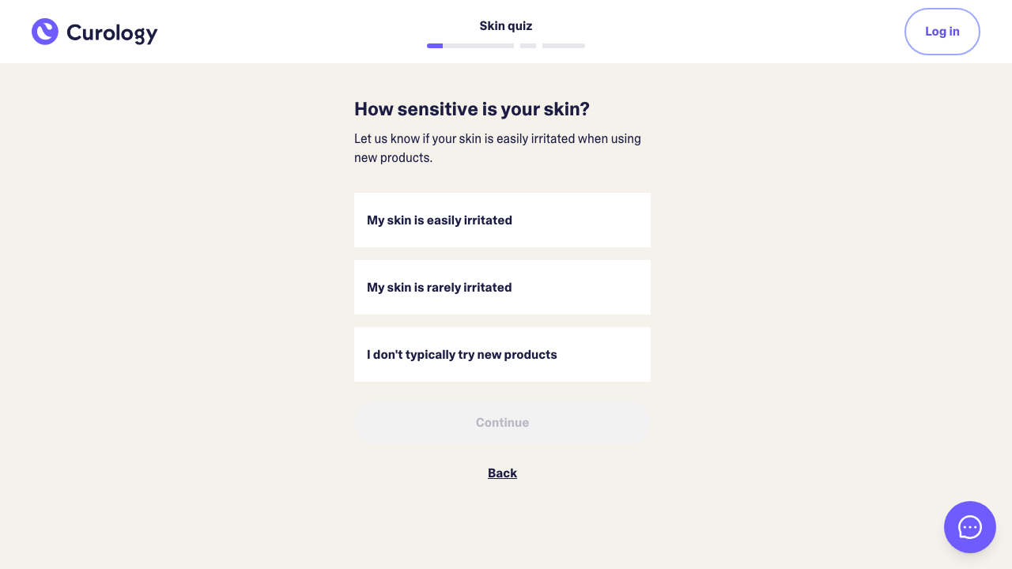
Task: Click the purple filled progress bar portion
Action: click(435, 46)
